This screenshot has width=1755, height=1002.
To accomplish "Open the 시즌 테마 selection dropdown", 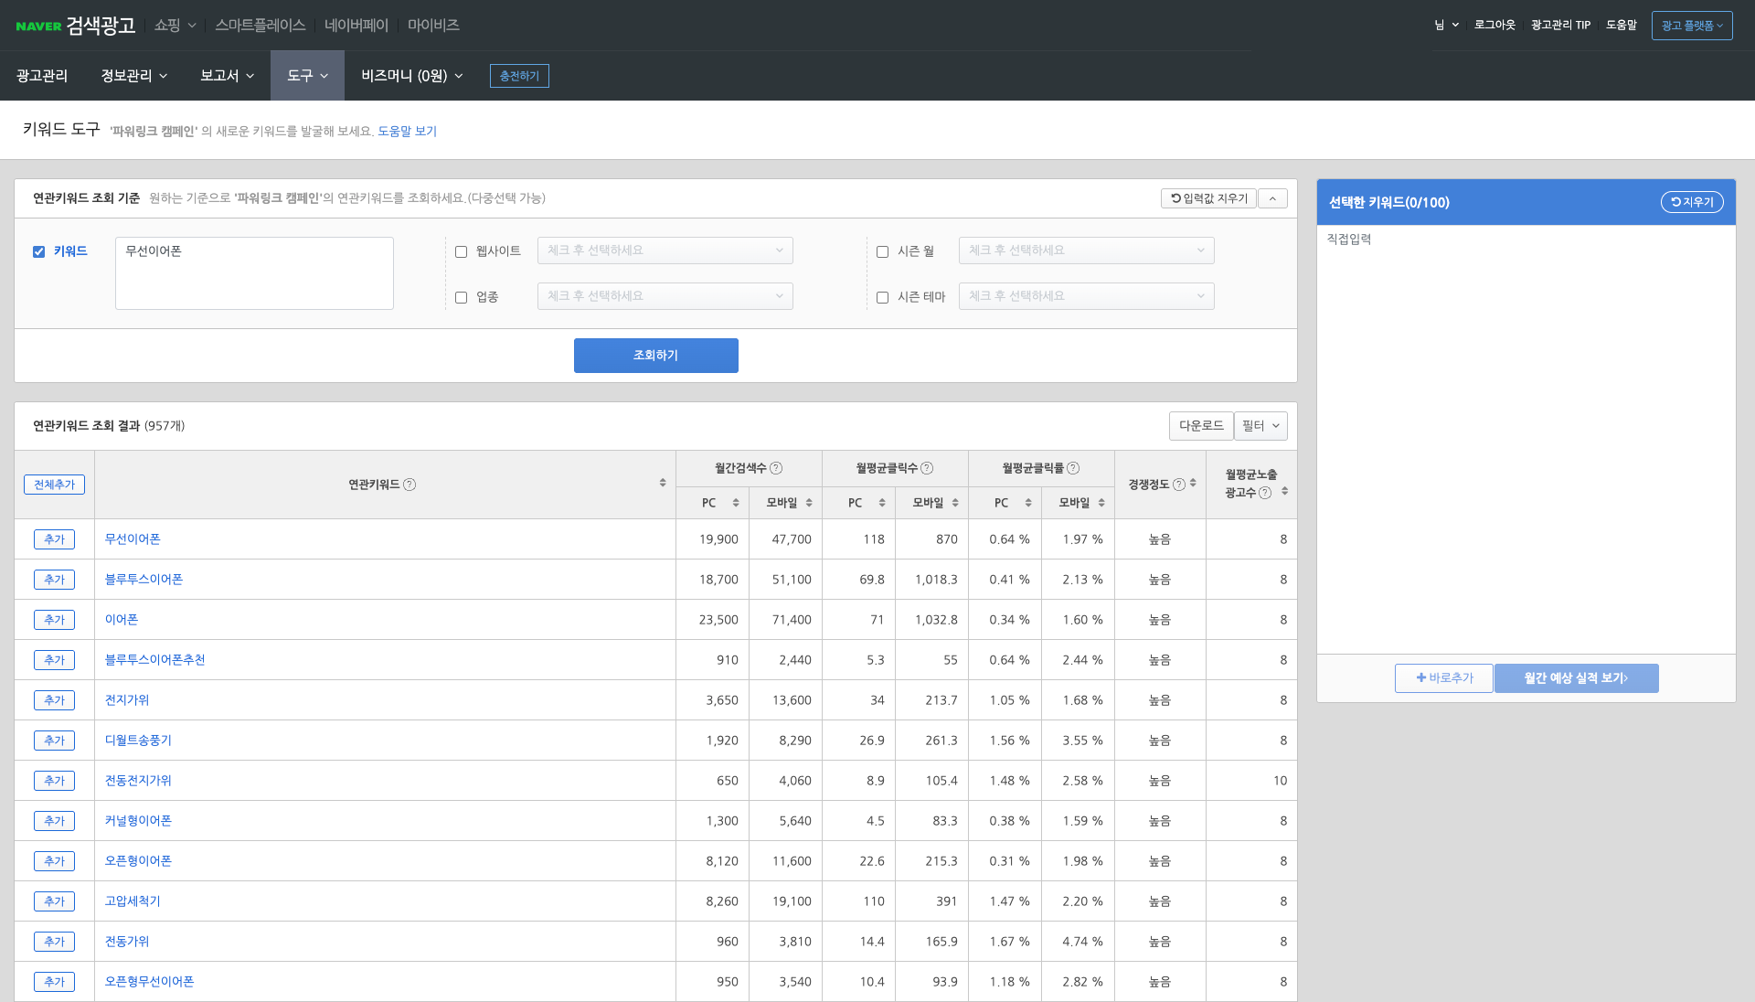I will pyautogui.click(x=1086, y=296).
